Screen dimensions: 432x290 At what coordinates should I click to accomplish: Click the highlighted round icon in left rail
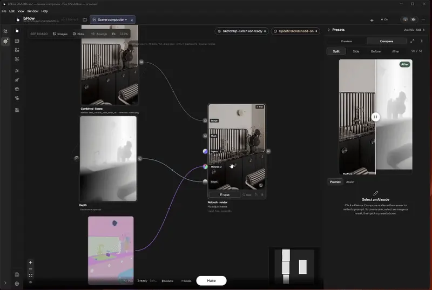5,41
